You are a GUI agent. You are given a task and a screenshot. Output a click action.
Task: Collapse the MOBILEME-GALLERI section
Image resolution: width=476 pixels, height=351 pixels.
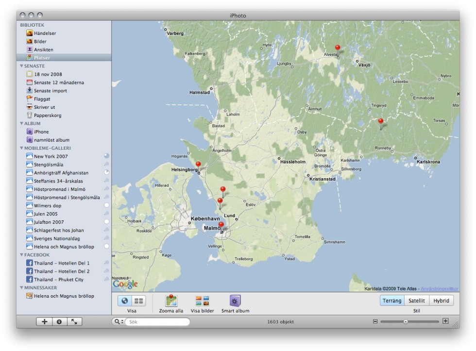(x=21, y=148)
